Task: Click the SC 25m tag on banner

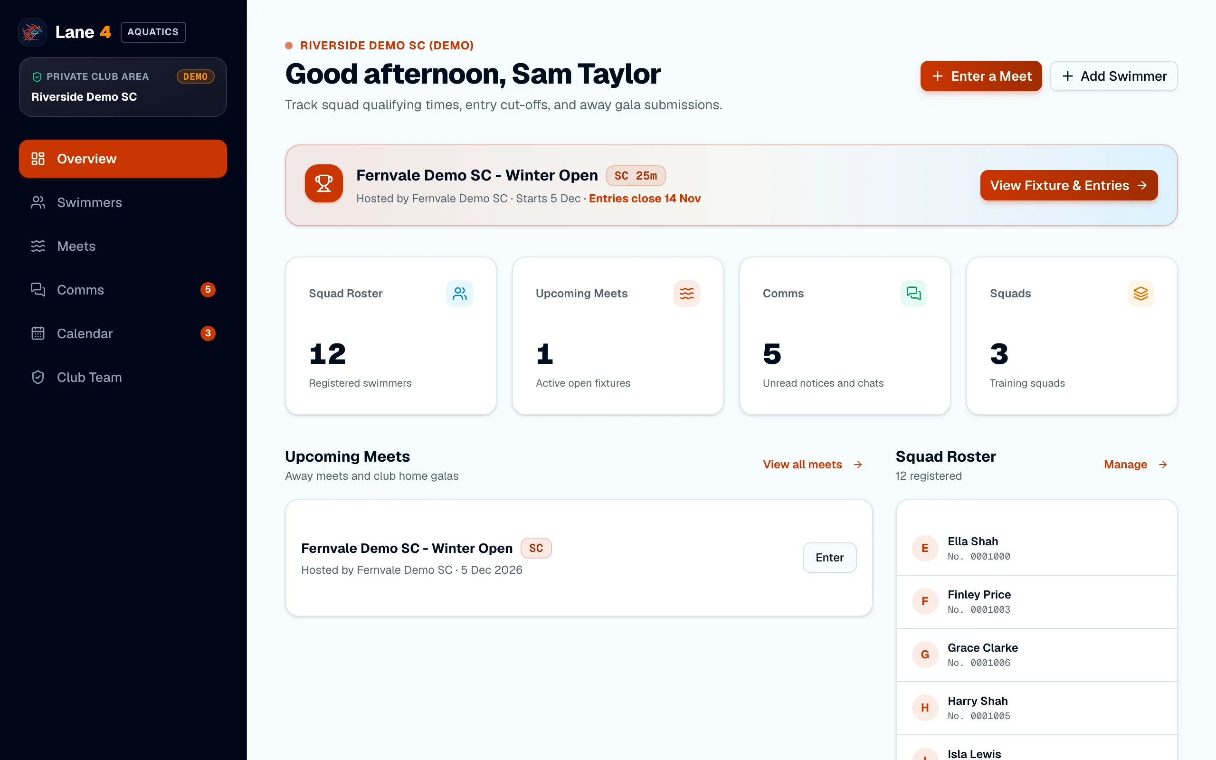Action: point(636,176)
